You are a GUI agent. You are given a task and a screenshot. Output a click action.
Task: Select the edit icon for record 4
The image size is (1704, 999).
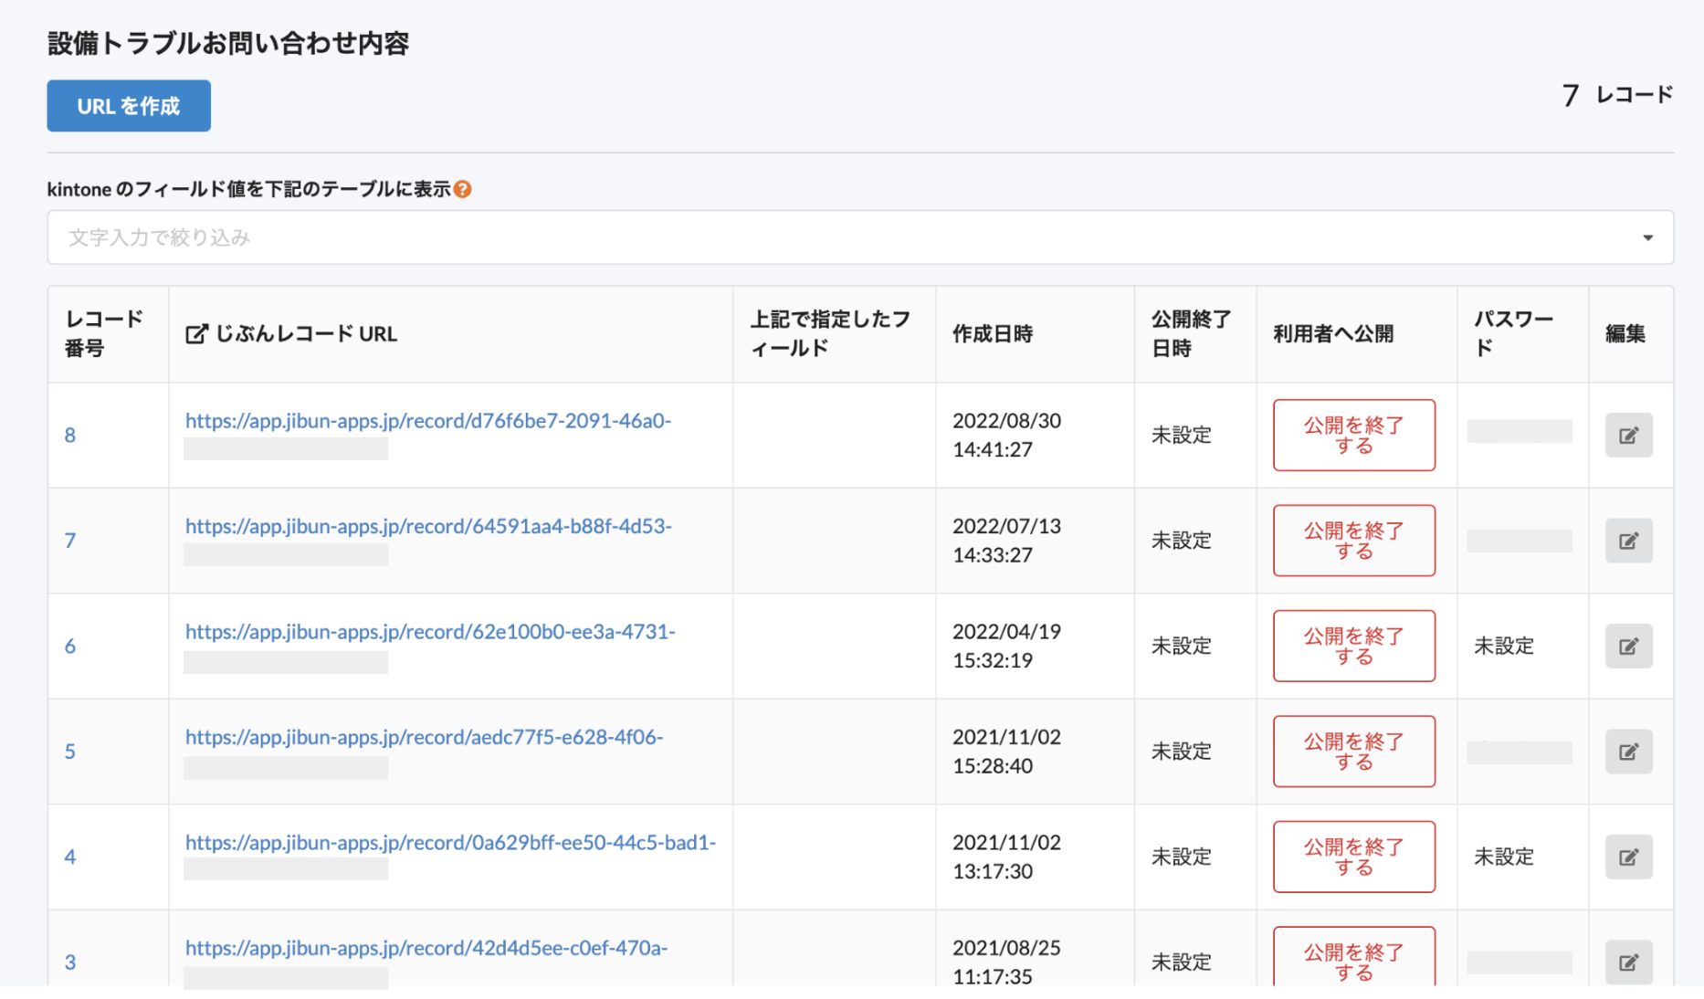point(1628,857)
